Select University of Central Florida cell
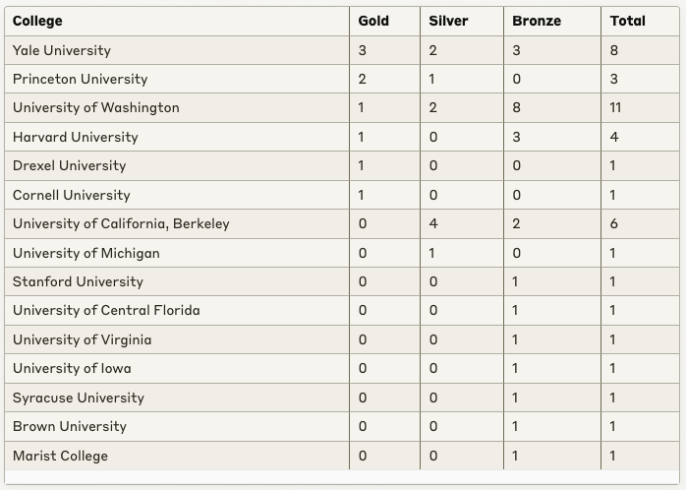Image resolution: width=686 pixels, height=490 pixels. tap(177, 311)
